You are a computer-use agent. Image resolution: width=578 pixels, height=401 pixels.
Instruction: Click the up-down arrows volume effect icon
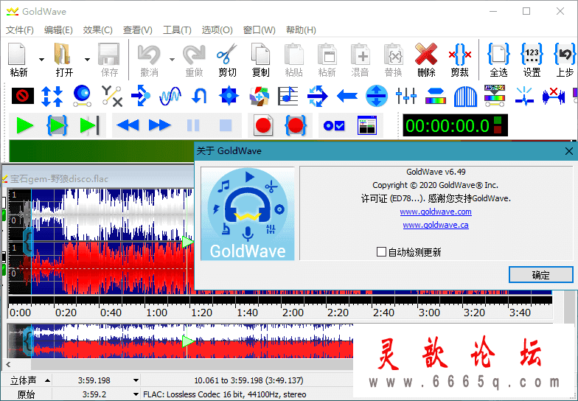[x=52, y=96]
